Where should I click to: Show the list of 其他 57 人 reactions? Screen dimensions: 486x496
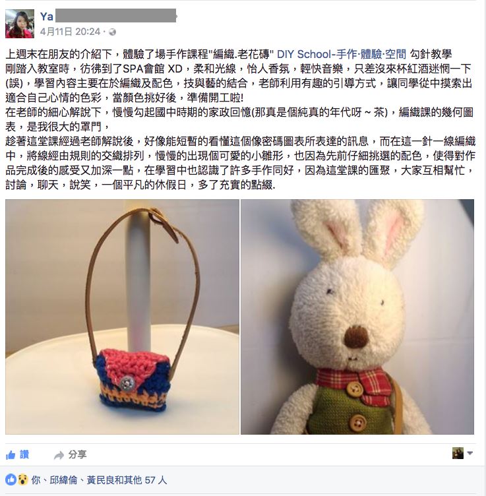coord(146,480)
